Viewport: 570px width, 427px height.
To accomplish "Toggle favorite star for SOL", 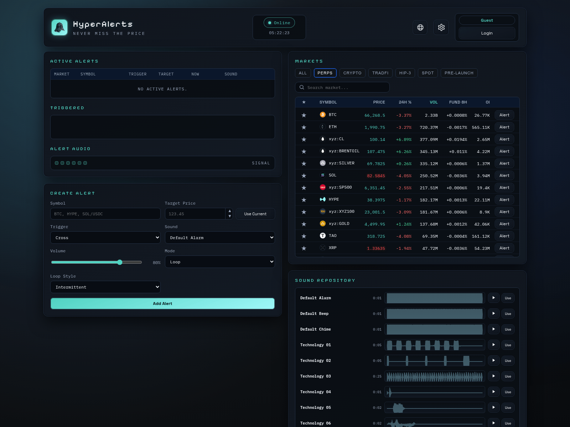I will [x=304, y=176].
